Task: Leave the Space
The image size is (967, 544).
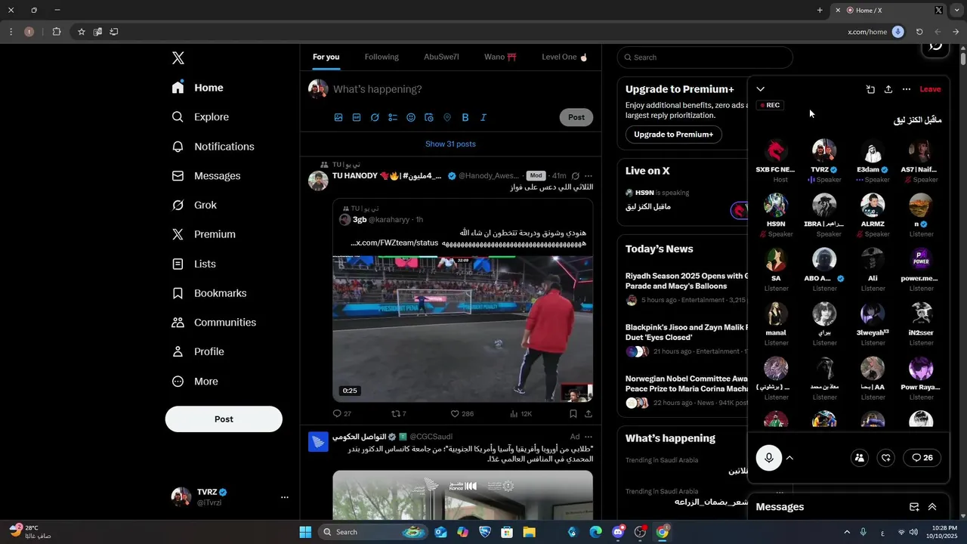Action: coord(930,89)
